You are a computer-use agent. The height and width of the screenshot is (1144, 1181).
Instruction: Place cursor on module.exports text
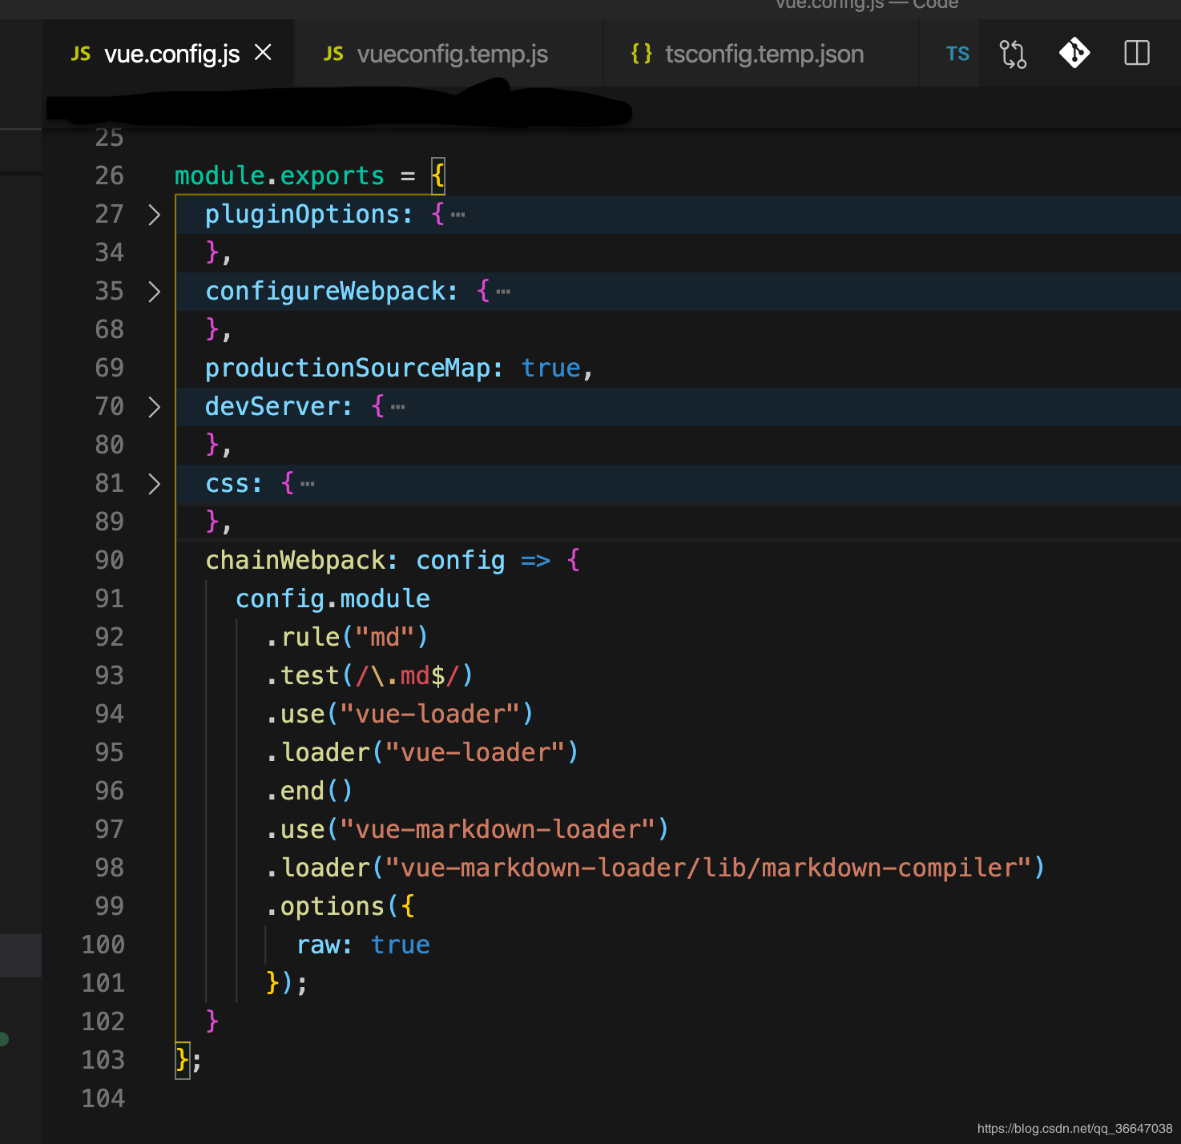(280, 175)
